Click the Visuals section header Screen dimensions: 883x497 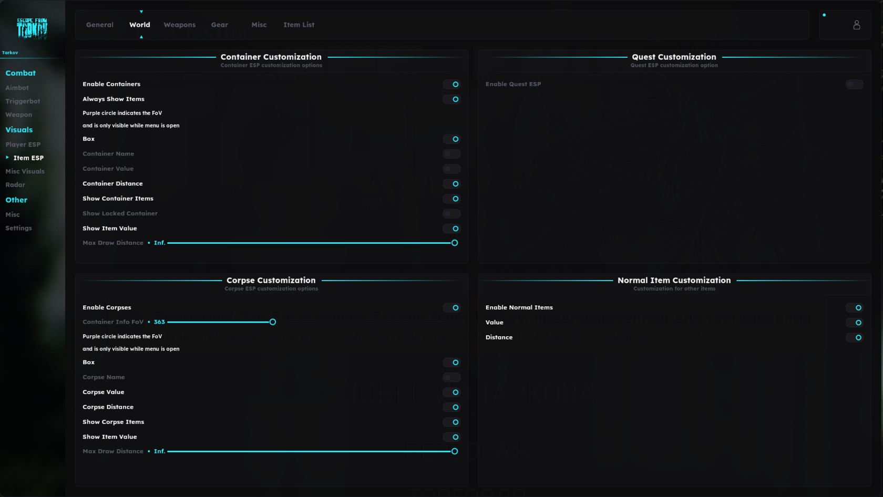point(19,130)
